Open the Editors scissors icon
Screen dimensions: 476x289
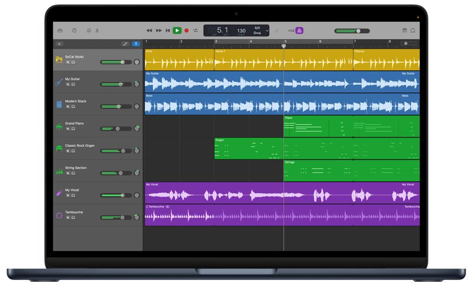(97, 30)
